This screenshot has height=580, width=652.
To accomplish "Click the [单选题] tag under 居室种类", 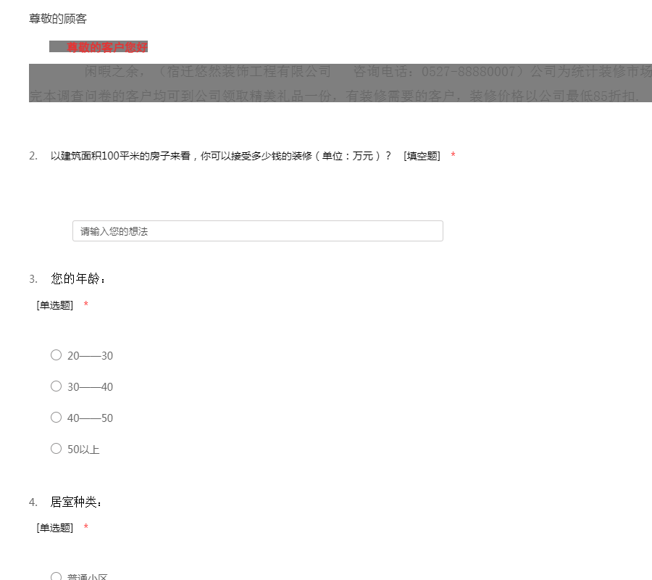I will pyautogui.click(x=55, y=528).
